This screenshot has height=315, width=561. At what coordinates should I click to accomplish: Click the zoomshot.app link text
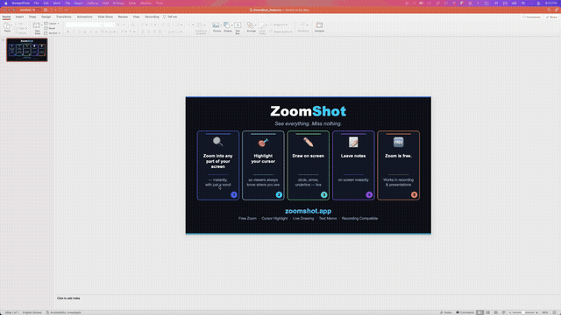click(308, 211)
